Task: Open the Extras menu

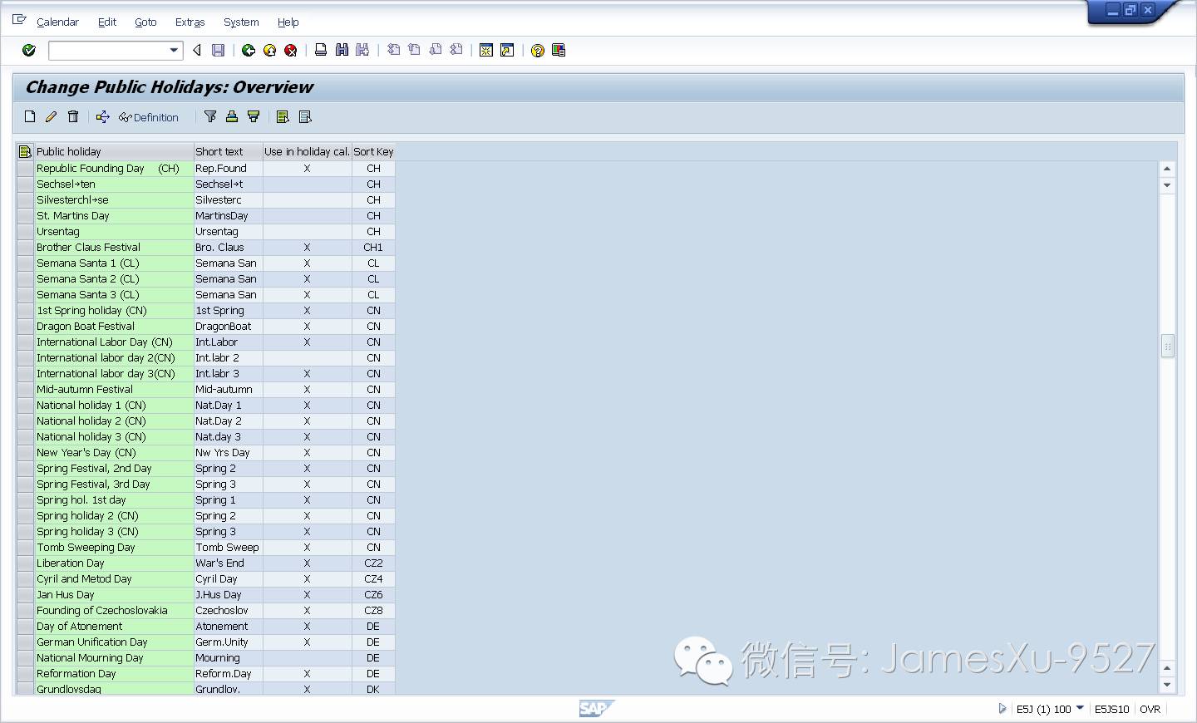Action: click(190, 22)
